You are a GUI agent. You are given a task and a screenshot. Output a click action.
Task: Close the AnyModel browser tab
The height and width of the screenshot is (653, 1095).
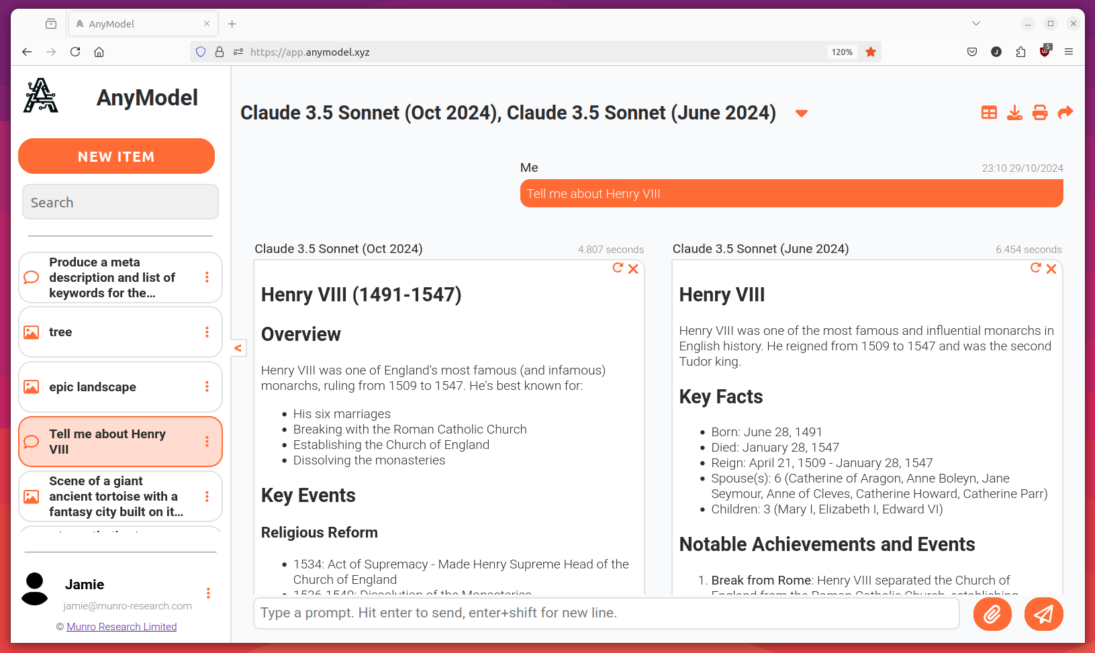coord(207,23)
